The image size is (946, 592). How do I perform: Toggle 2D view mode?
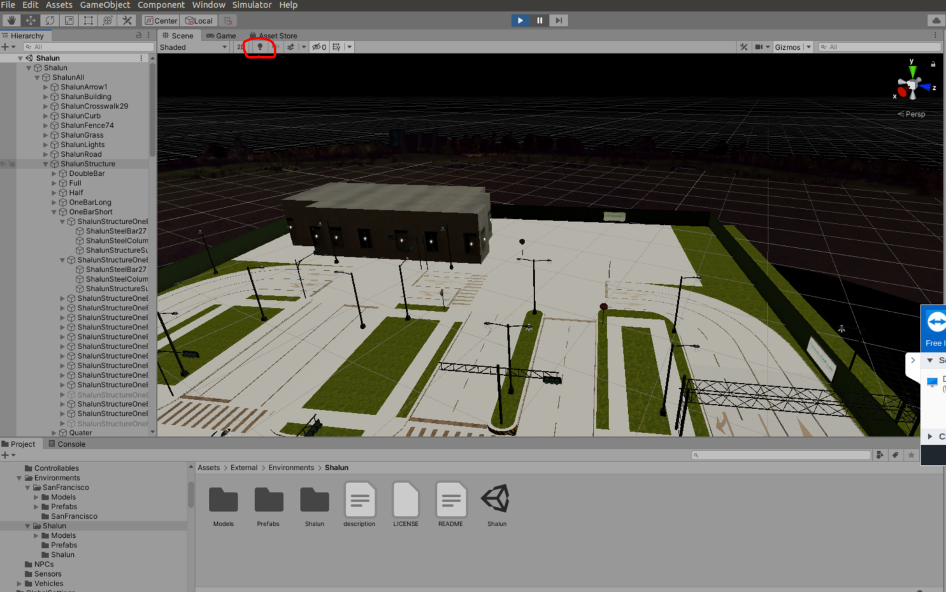pyautogui.click(x=240, y=47)
